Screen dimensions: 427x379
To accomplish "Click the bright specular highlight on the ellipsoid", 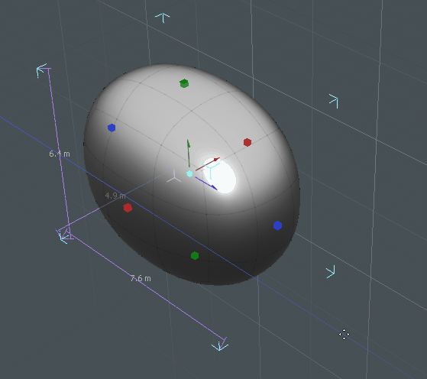I will click(220, 176).
